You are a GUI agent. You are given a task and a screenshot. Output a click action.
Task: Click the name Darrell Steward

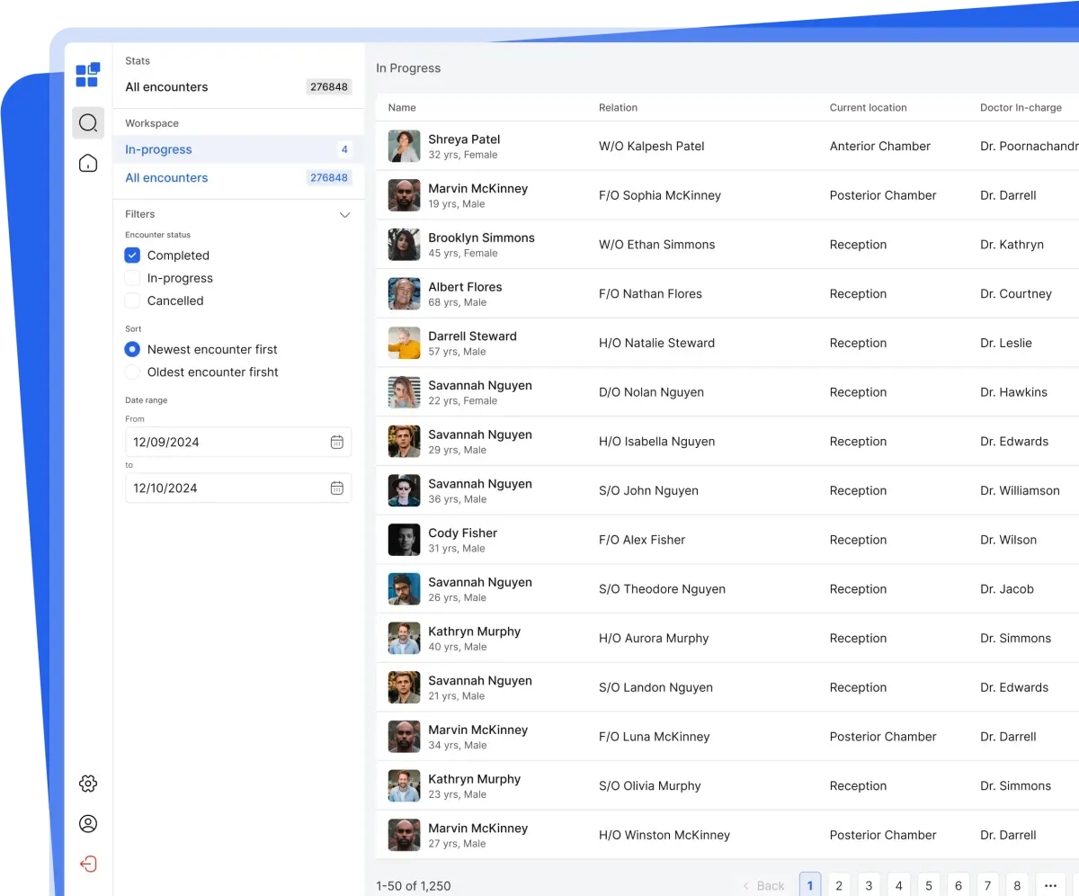(x=472, y=336)
